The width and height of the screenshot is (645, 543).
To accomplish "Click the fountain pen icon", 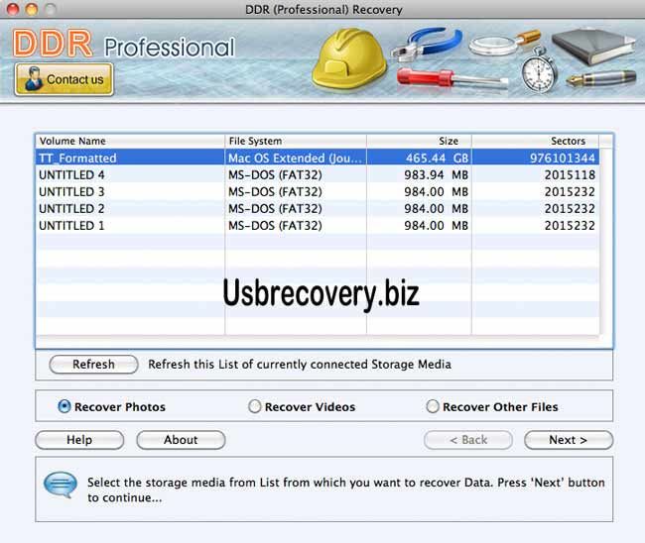I will point(601,78).
